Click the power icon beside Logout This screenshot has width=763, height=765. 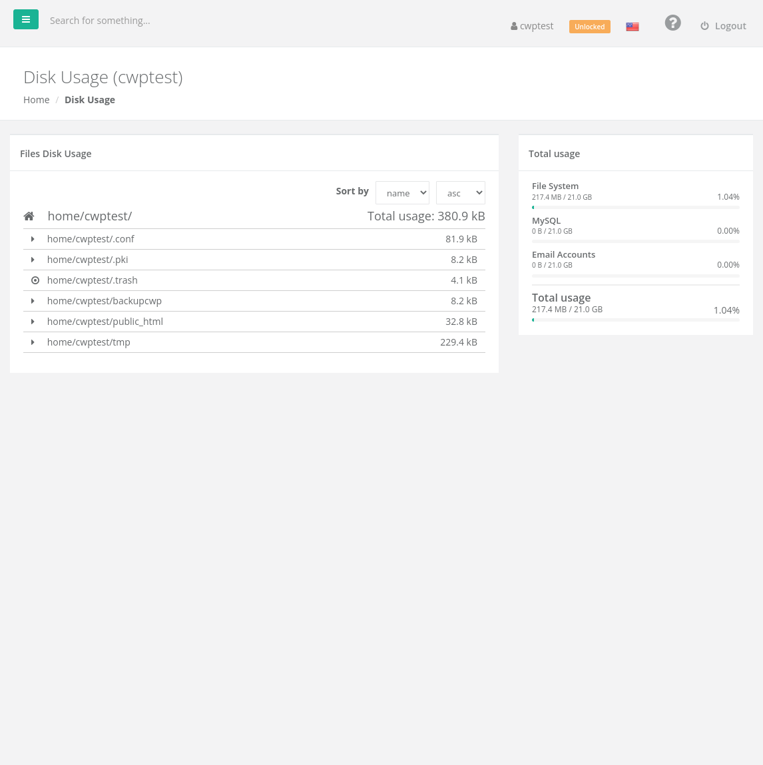pos(704,26)
